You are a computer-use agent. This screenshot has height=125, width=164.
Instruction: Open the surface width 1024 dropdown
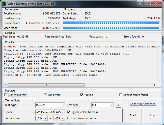click(46, 118)
